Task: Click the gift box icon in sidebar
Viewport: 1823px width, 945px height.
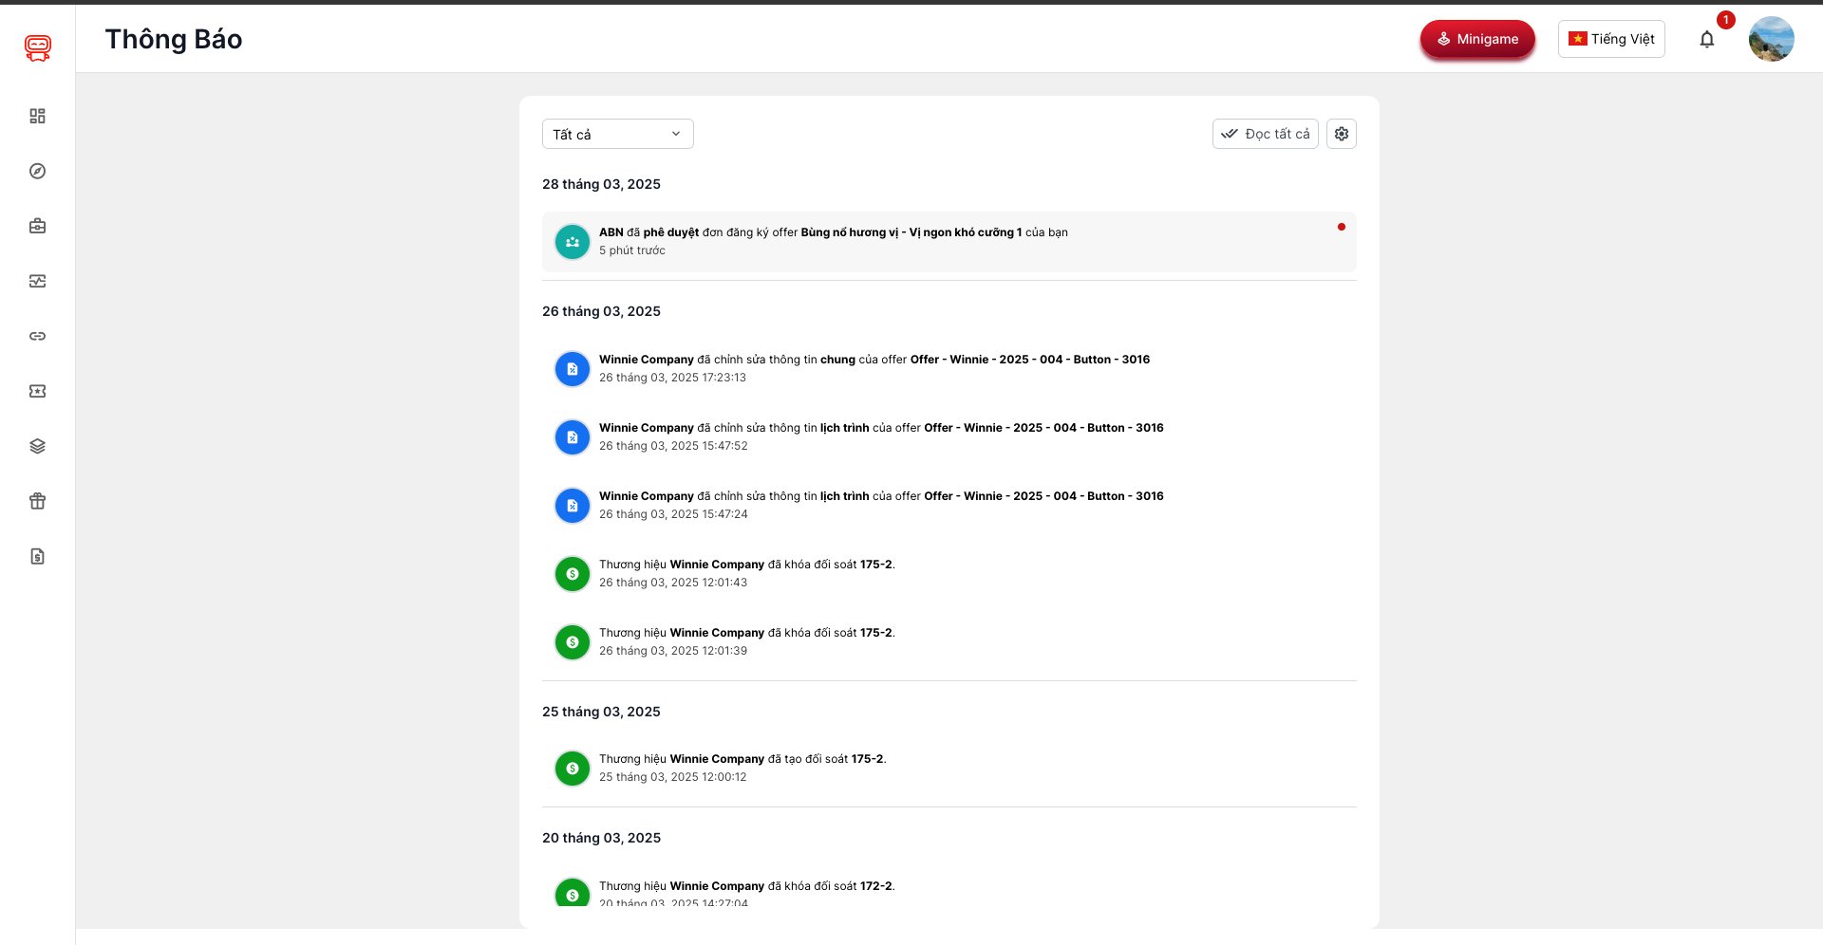Action: point(38,501)
